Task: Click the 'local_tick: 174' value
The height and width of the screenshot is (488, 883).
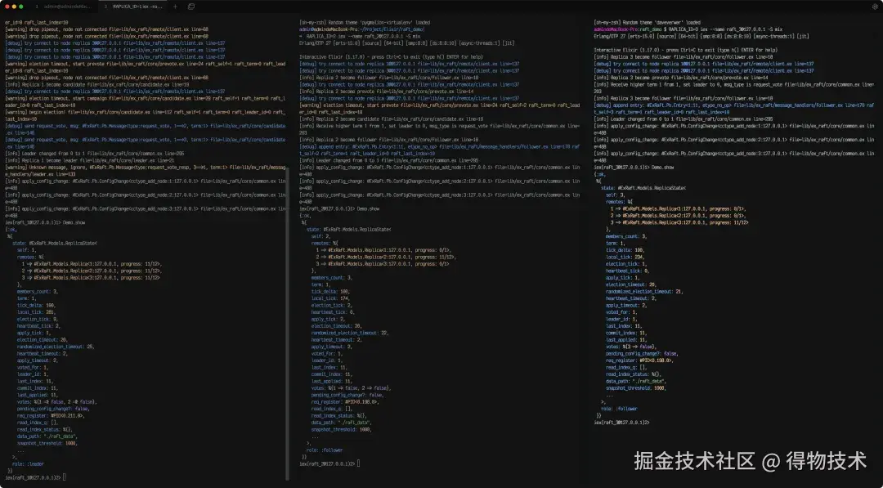Action: 330,298
